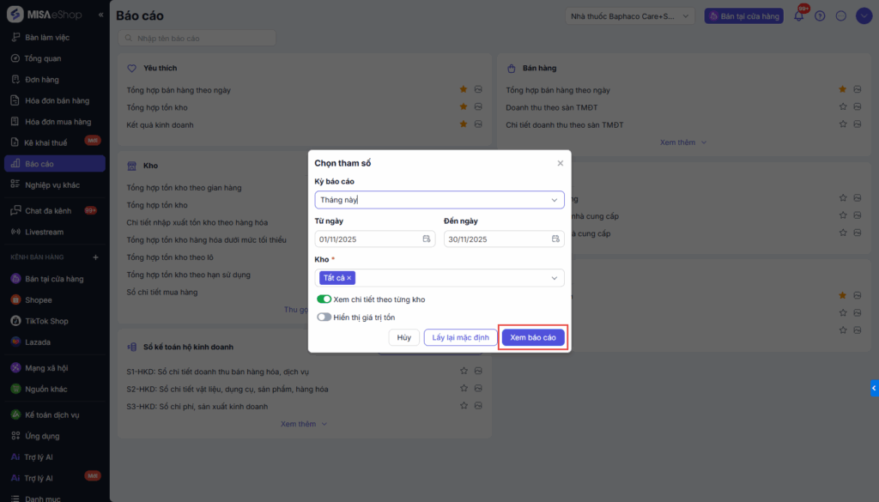This screenshot has width=879, height=502.
Task: Expand the Kỳ báo cáo dropdown
Action: 555,200
